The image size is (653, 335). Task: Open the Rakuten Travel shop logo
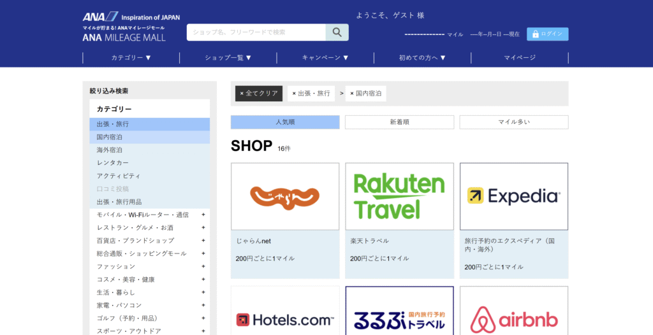click(x=399, y=196)
